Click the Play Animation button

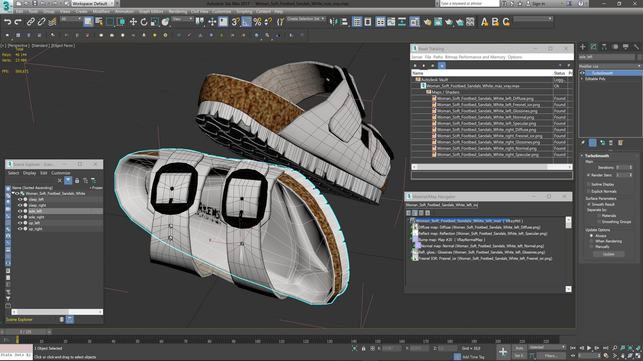click(589, 348)
